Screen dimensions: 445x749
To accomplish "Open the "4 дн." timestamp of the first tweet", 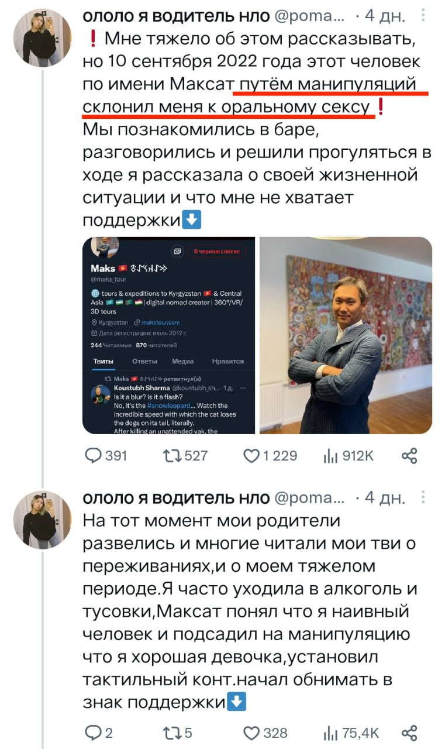I will (x=384, y=16).
